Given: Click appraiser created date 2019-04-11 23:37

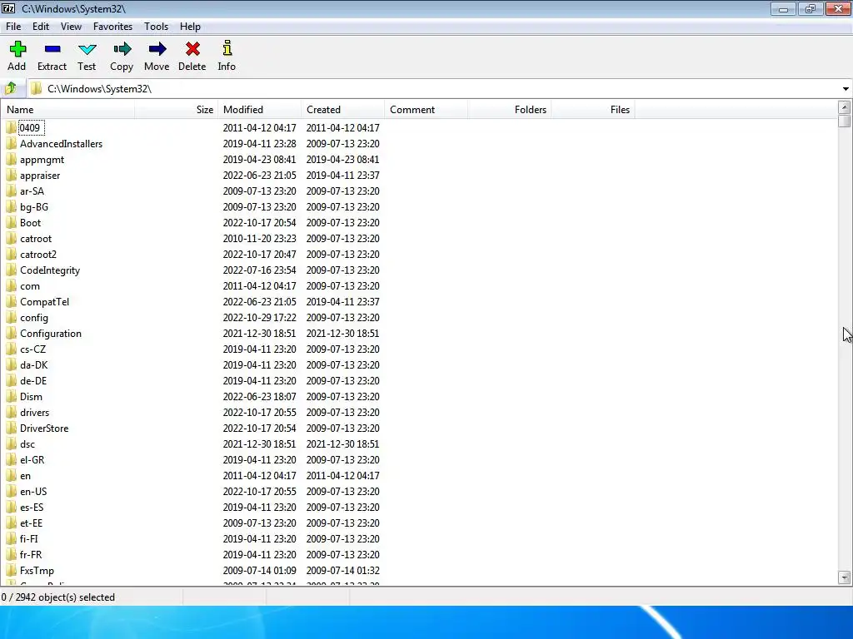Looking at the screenshot, I should [342, 175].
